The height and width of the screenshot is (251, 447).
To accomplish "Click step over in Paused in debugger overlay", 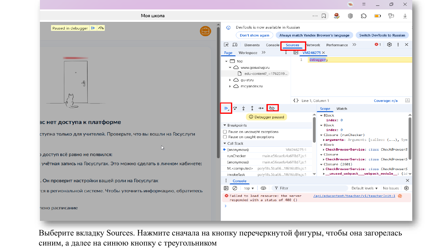I will pyautogui.click(x=101, y=28).
